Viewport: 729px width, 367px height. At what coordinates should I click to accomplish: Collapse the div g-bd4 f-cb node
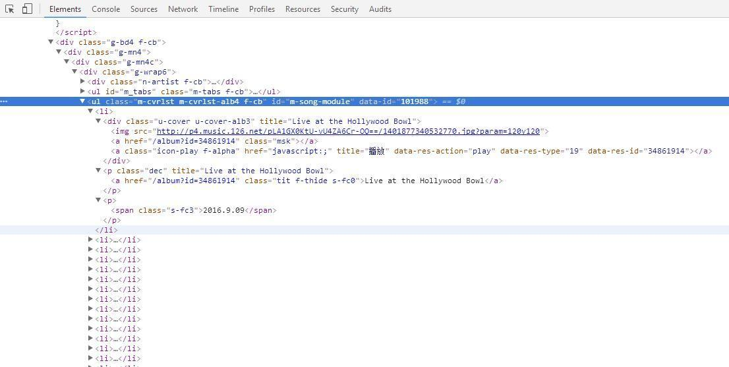click(51, 42)
